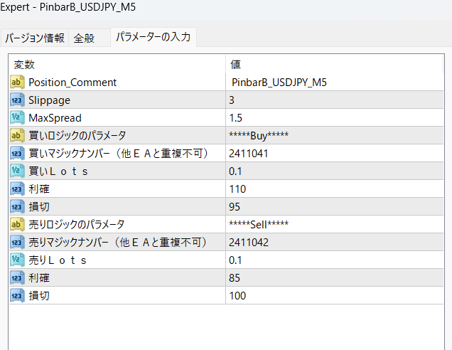This screenshot has height=350, width=452.
Task: Switch to the バージョン情報 tab
Action: (35, 38)
